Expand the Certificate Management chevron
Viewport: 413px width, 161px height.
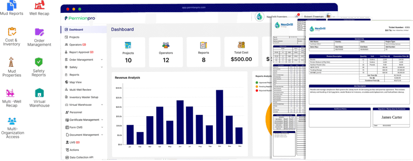(102, 119)
